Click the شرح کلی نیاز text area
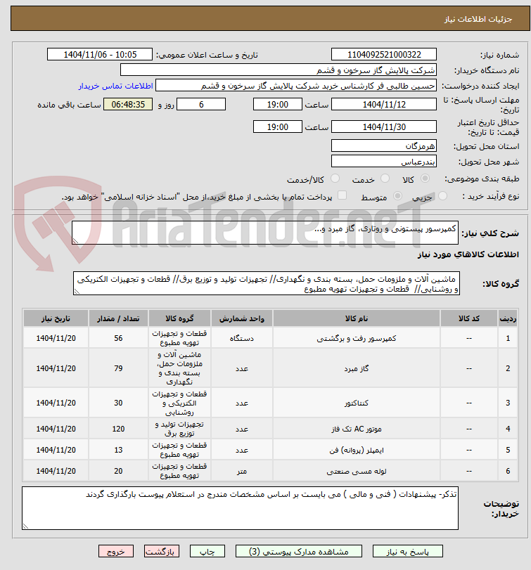This screenshot has width=531, height=570. point(264,233)
